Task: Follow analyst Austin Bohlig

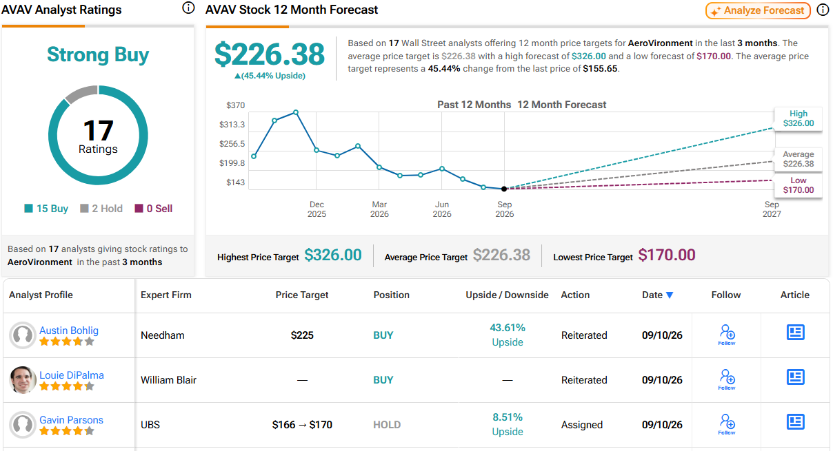Action: pos(727,335)
